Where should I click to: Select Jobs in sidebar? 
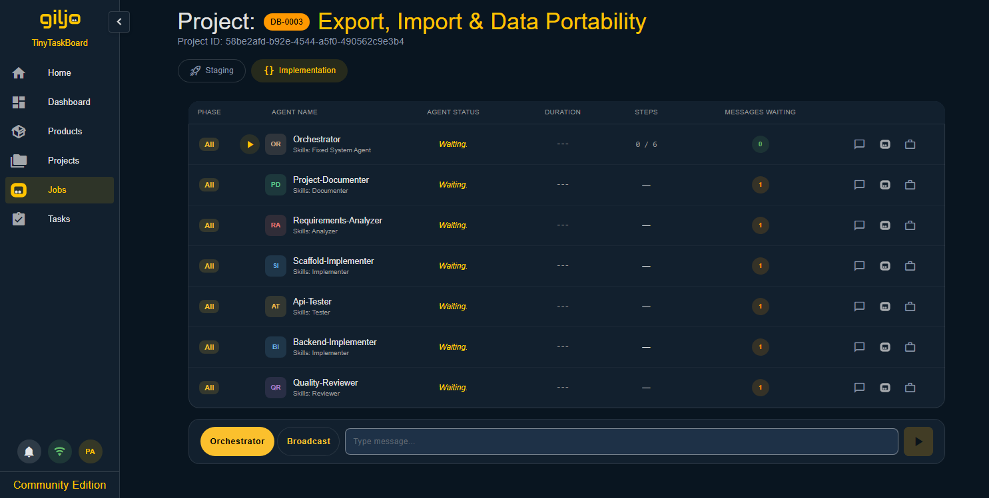click(x=59, y=190)
